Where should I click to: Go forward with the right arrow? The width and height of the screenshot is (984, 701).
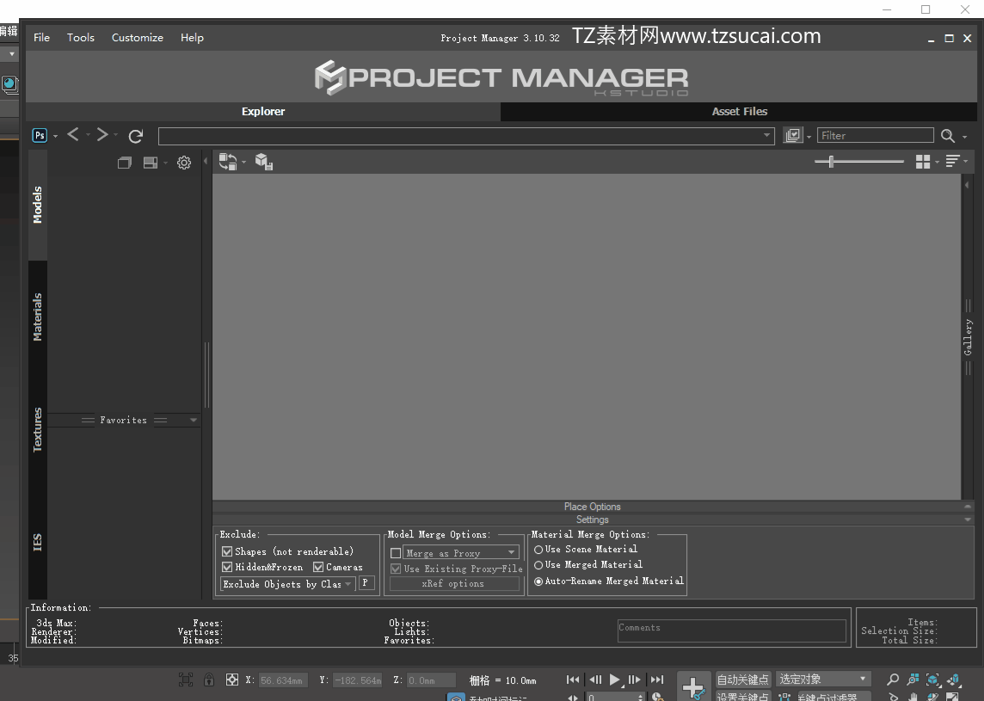point(102,134)
